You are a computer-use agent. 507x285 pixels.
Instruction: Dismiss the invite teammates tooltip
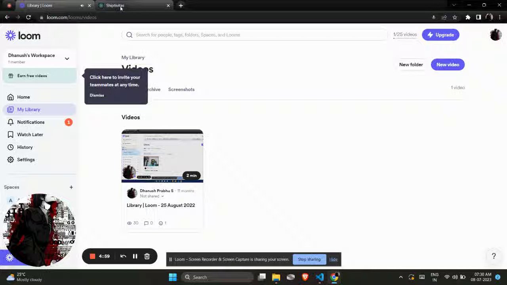(97, 95)
